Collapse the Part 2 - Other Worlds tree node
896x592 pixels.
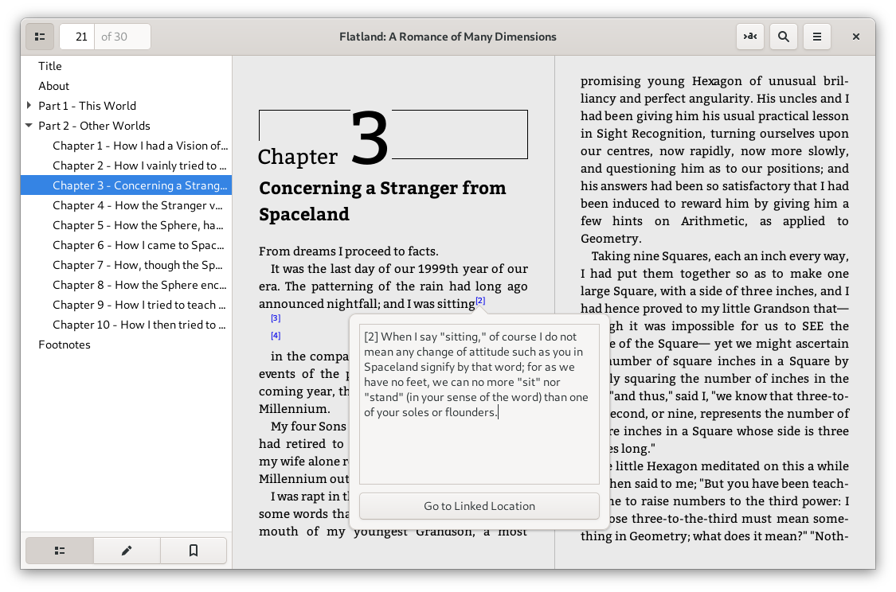coord(29,126)
